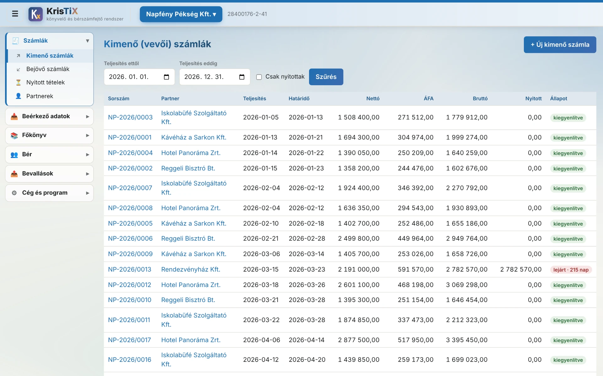The image size is (603, 376).
Task: Open Kávéház a Sarkon Kft. on NP-2026/0001 row
Action: 193,138
